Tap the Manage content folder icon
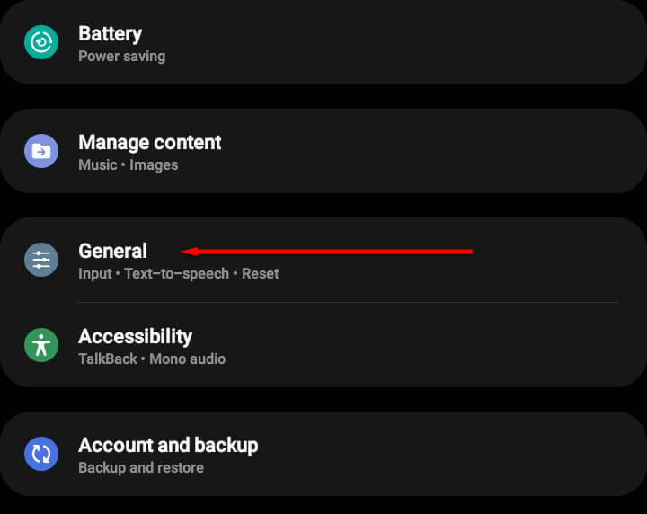The image size is (647, 514). [x=41, y=151]
